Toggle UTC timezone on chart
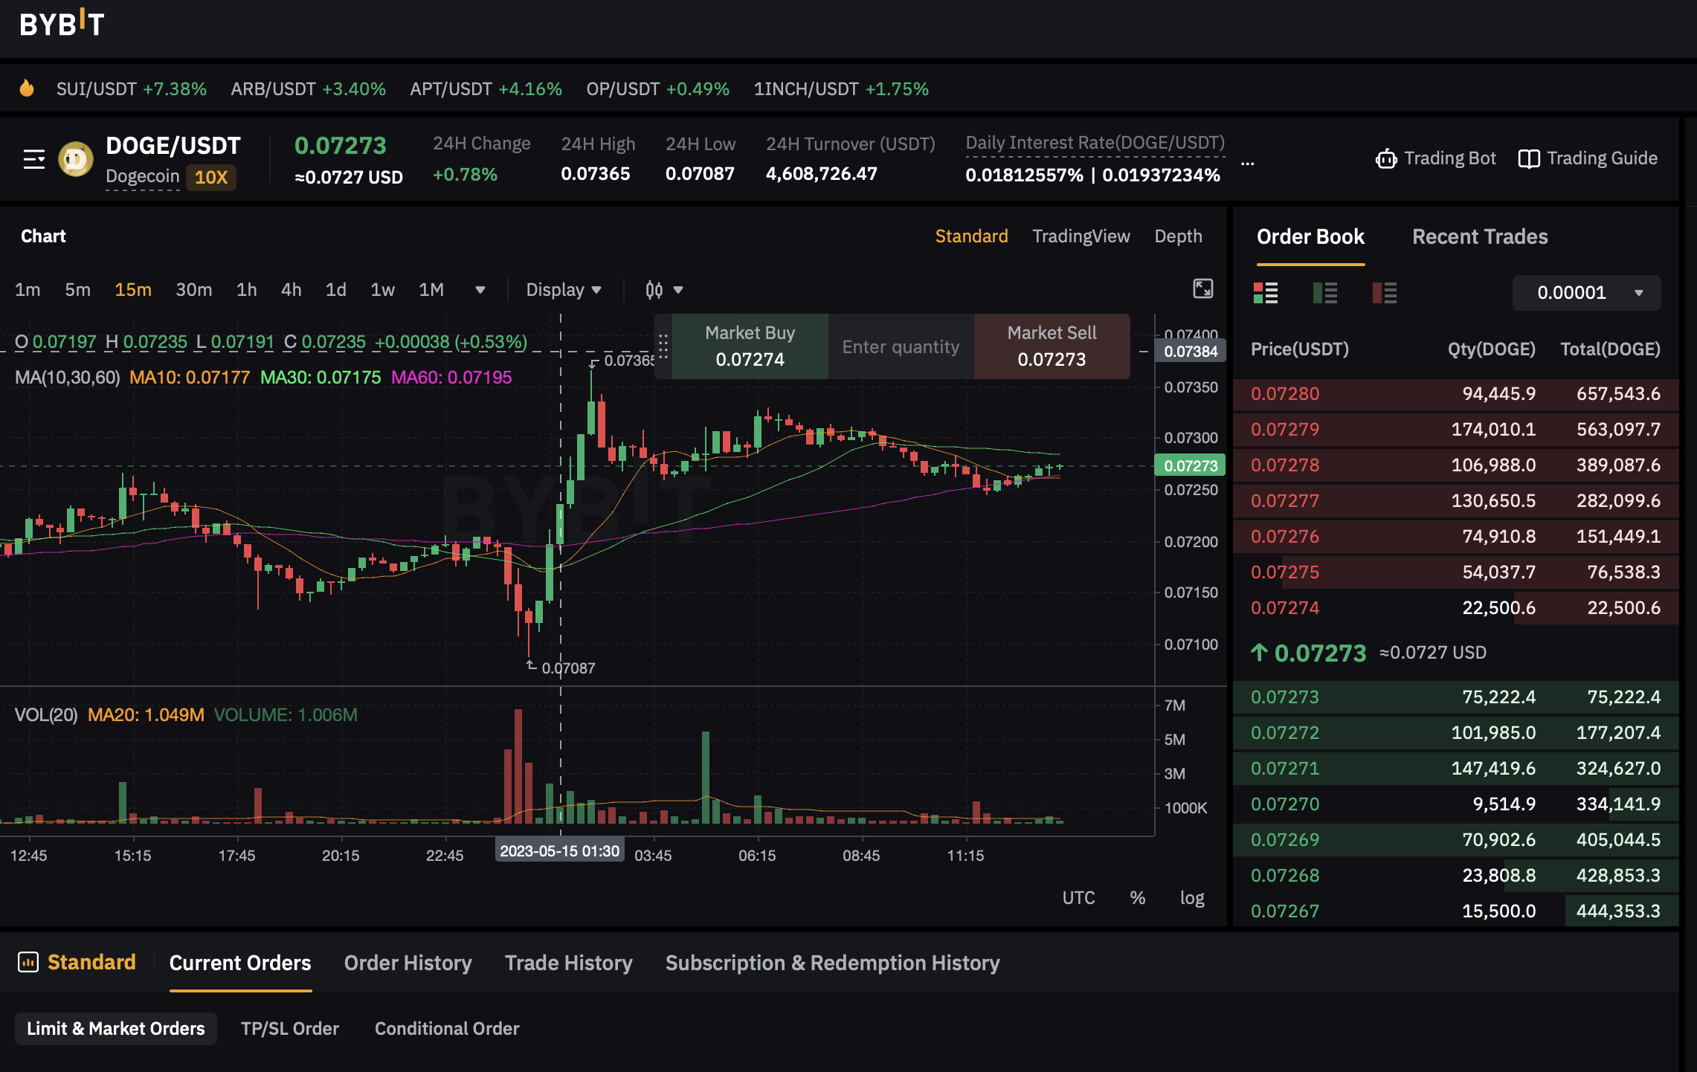The height and width of the screenshot is (1072, 1697). coord(1078,898)
